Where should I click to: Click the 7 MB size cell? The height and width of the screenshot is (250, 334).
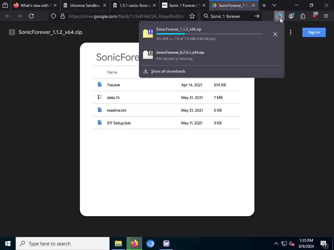point(218,98)
